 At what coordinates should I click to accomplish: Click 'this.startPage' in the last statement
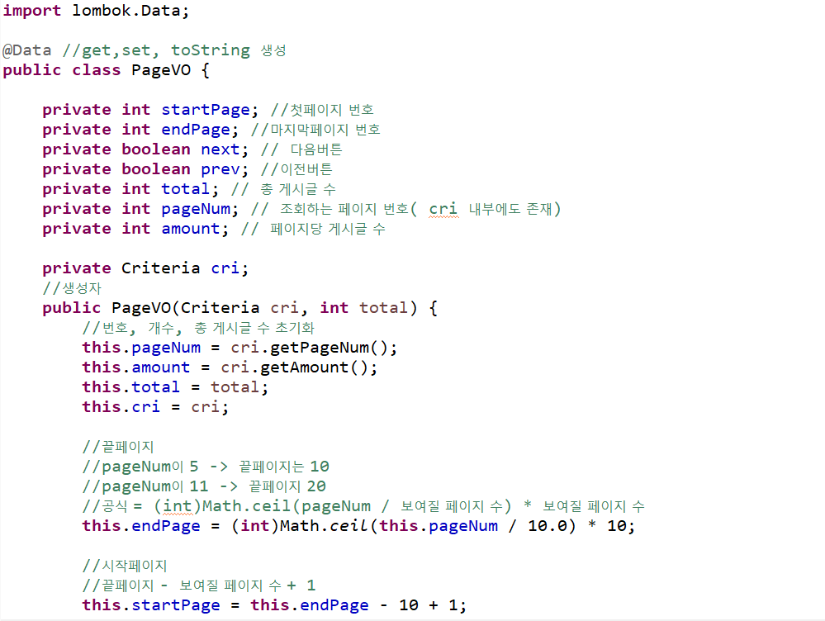tap(151, 606)
